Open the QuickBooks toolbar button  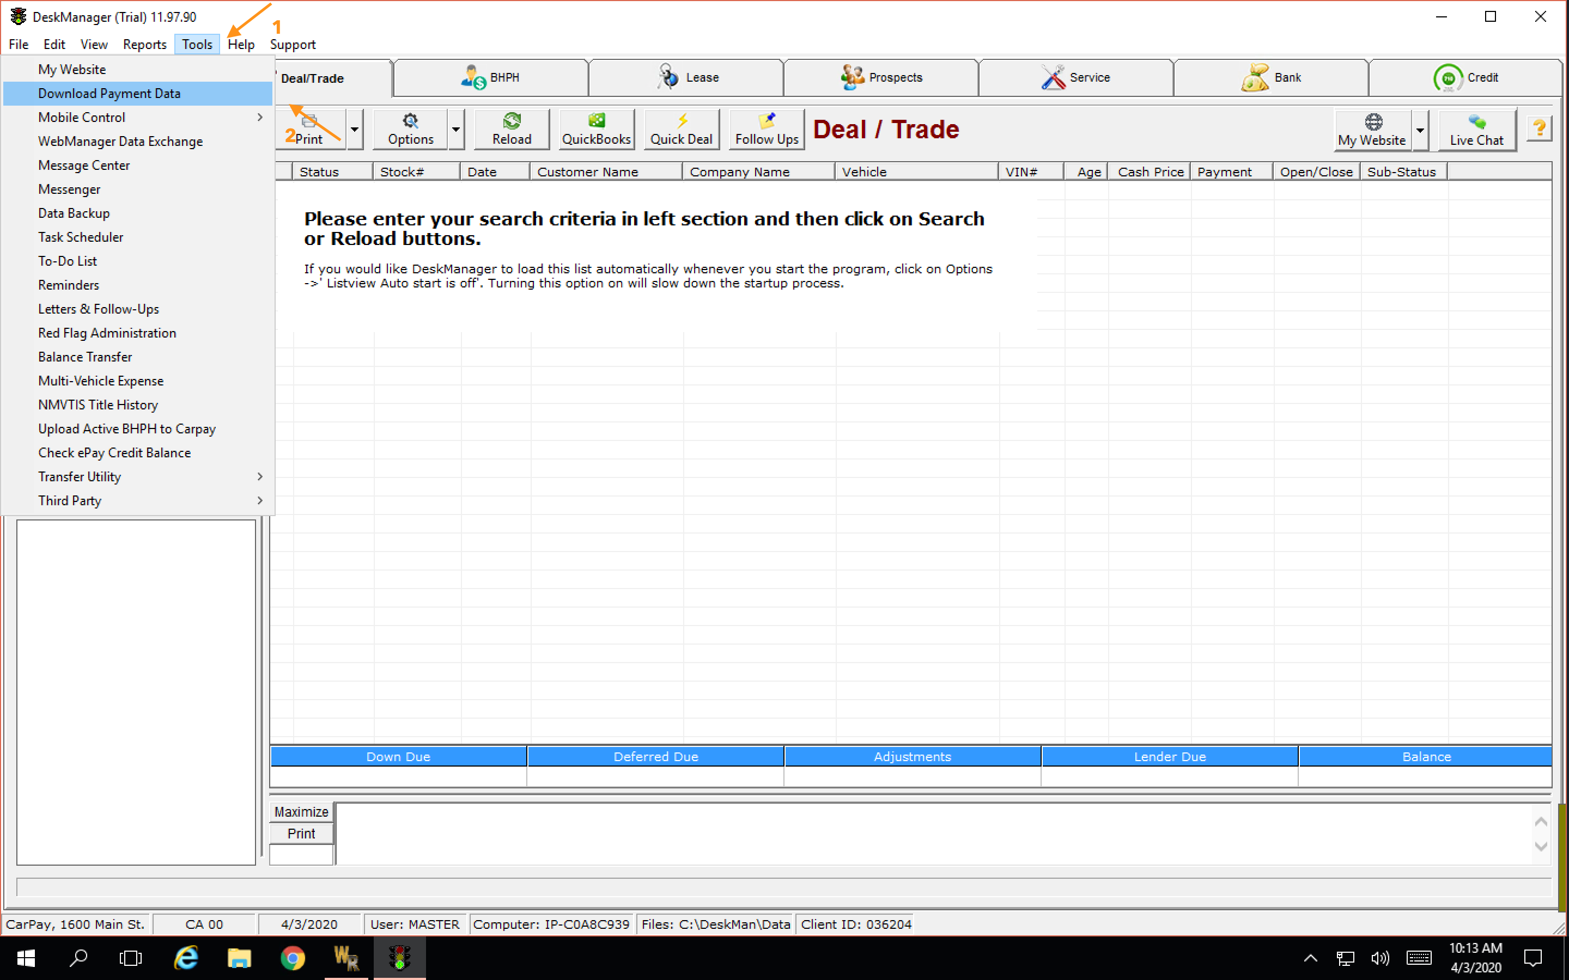(596, 130)
